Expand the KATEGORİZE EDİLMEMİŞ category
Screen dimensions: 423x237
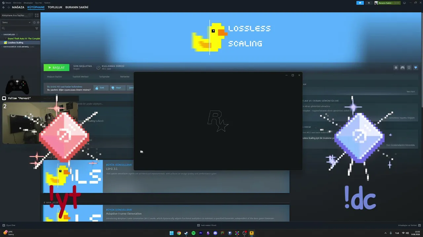[18, 47]
